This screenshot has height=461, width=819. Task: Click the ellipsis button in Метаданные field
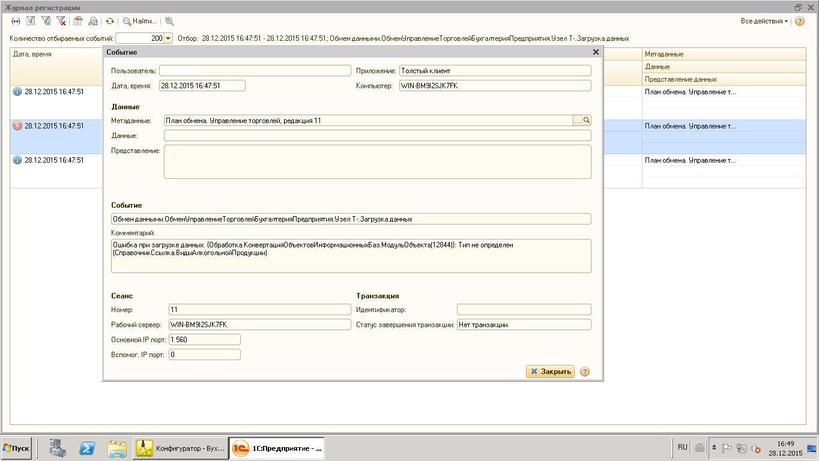click(x=578, y=121)
